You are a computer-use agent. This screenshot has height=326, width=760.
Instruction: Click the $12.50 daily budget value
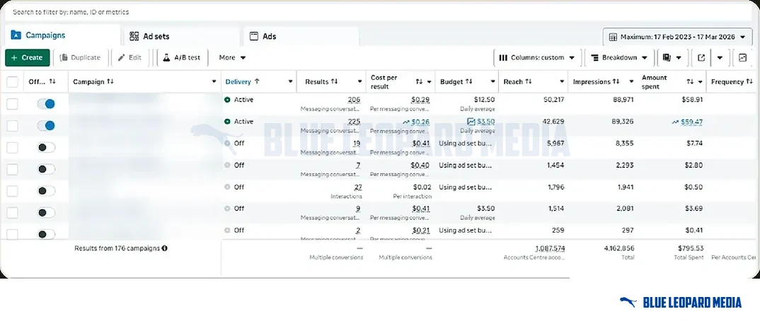pos(485,100)
